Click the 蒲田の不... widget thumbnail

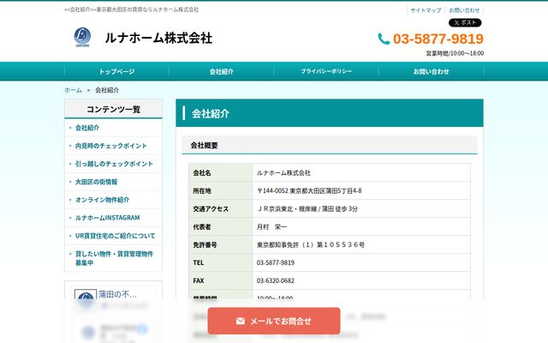pyautogui.click(x=86, y=294)
